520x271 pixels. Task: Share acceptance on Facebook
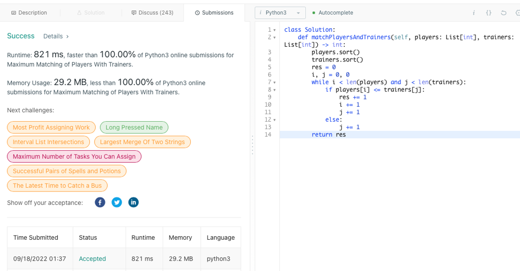coord(100,202)
